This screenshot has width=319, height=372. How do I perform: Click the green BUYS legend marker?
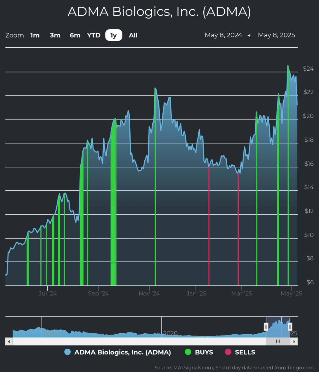[188, 352]
